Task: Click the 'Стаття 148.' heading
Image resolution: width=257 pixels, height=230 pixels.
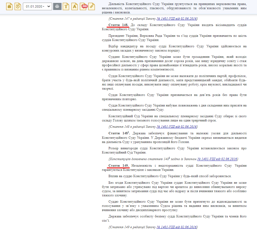Action: [118, 25]
